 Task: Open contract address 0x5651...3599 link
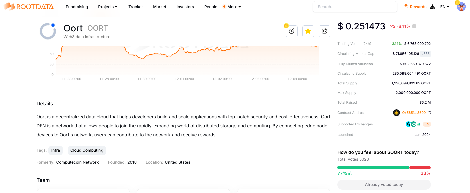click(x=414, y=113)
